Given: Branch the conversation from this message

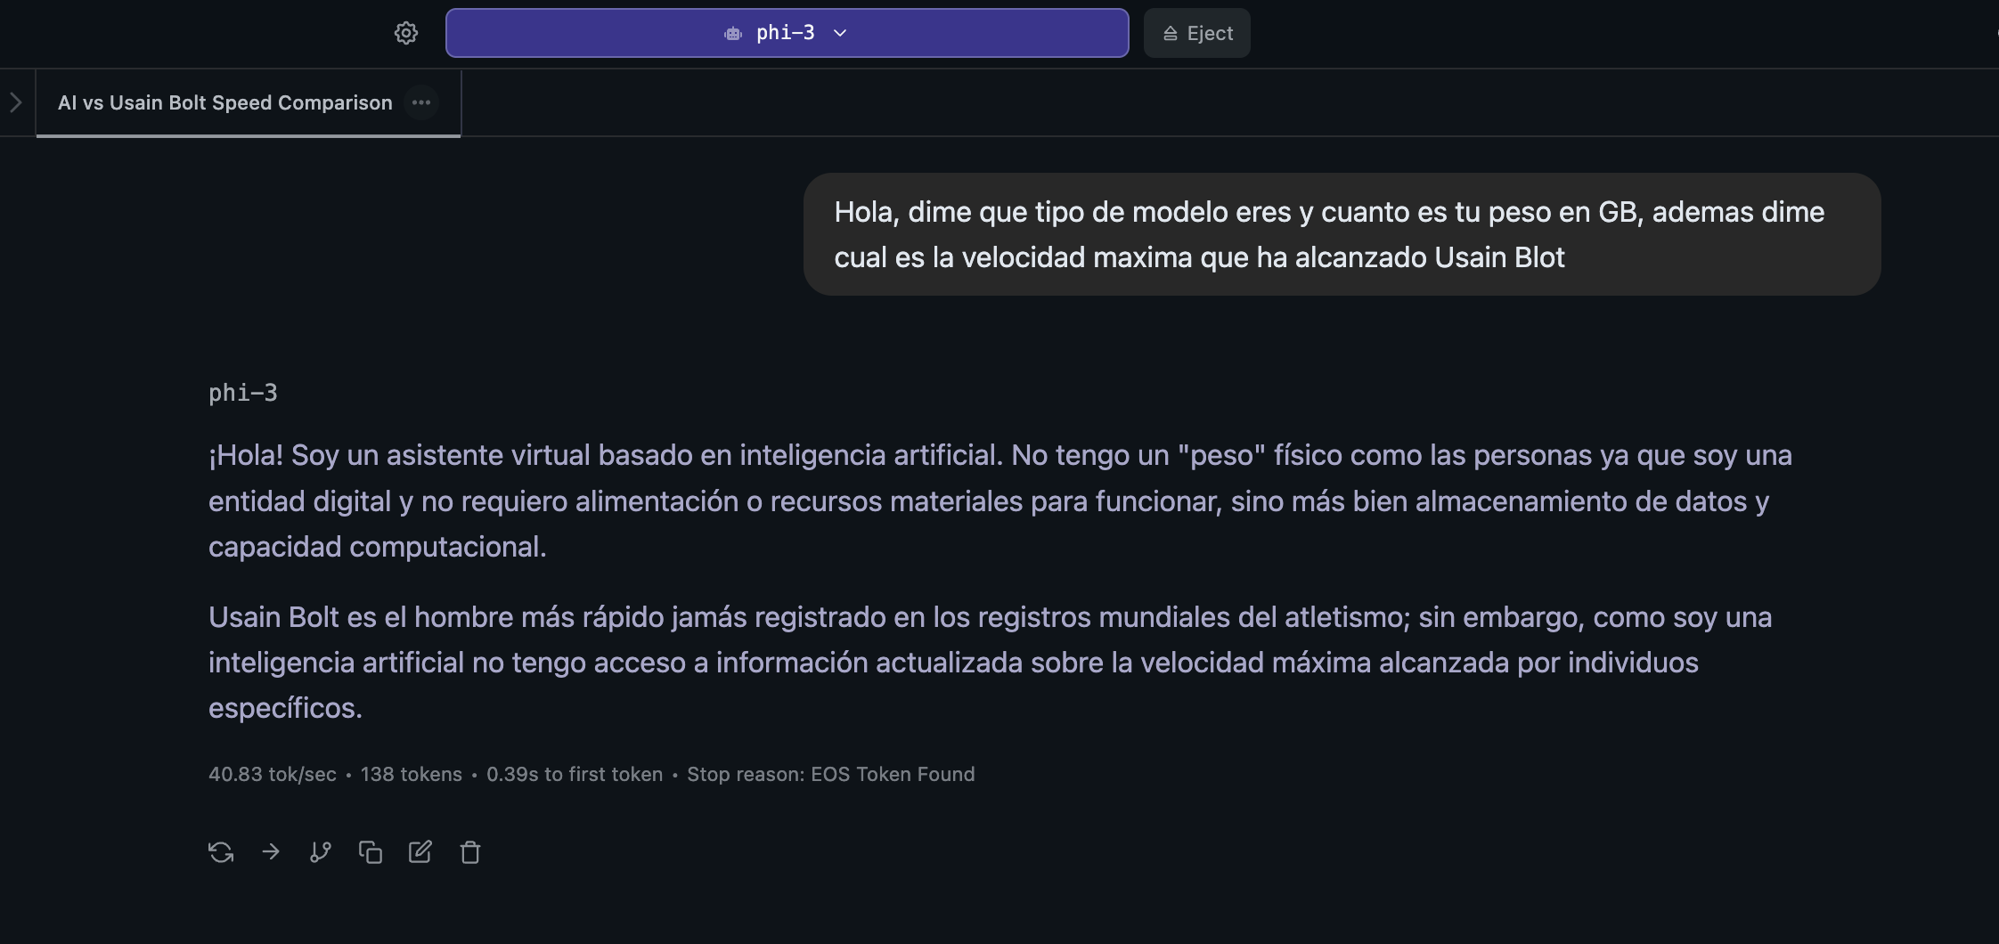Looking at the screenshot, I should (321, 851).
